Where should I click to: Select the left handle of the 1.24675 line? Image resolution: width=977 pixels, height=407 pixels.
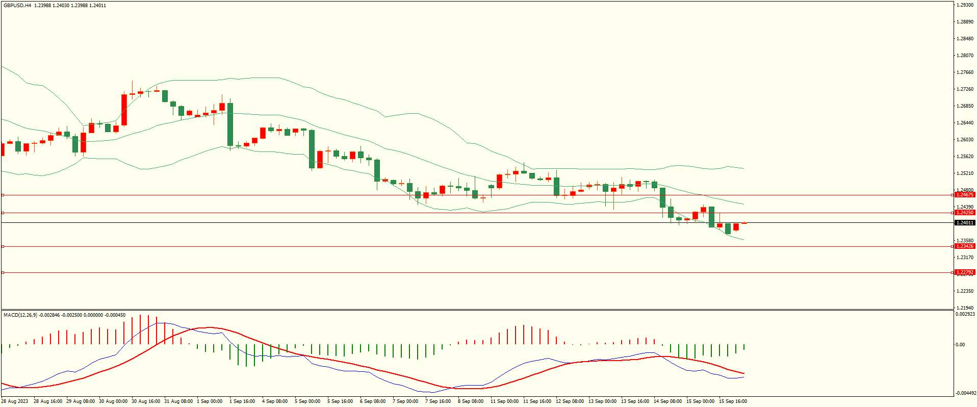3,195
